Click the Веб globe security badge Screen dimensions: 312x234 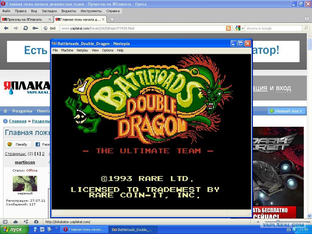pos(51,28)
